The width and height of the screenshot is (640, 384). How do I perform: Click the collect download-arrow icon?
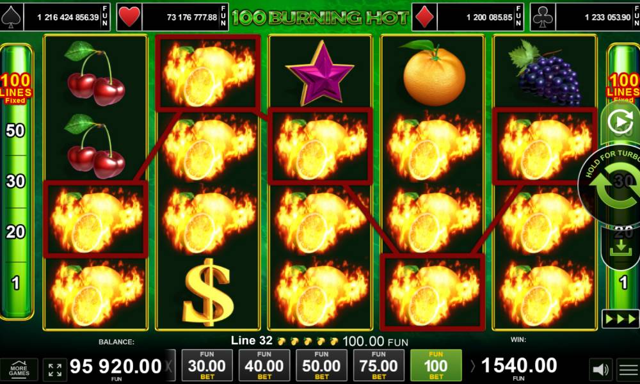pos(620,248)
